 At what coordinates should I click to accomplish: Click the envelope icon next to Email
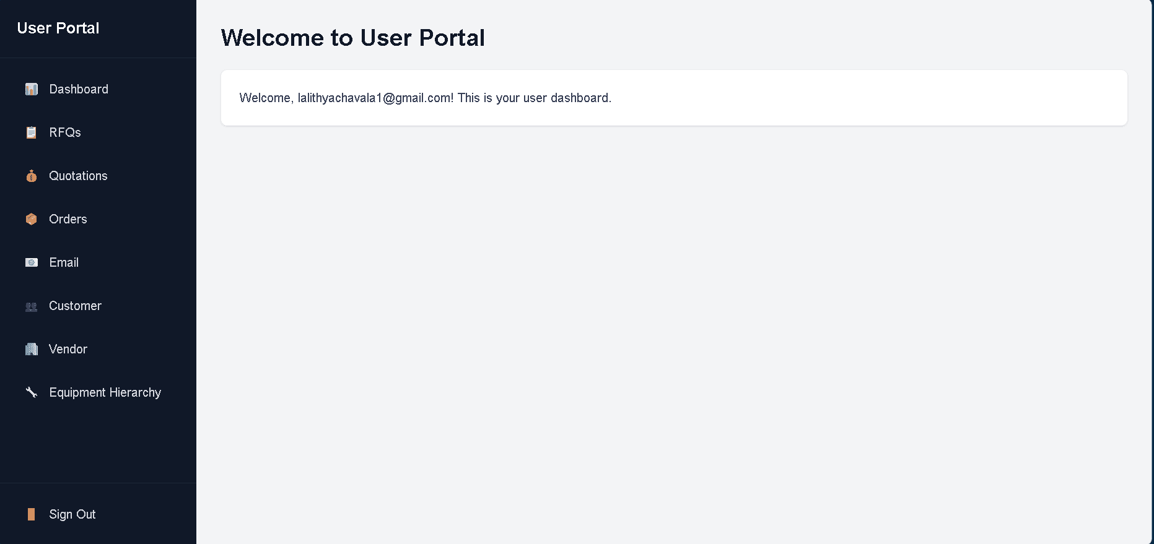(x=32, y=262)
